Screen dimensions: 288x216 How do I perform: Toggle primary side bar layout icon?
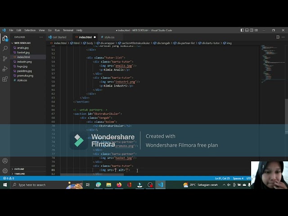242,30
